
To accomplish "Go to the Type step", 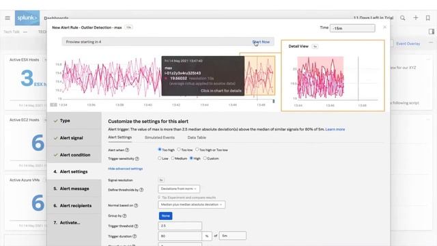I will [74, 121].
